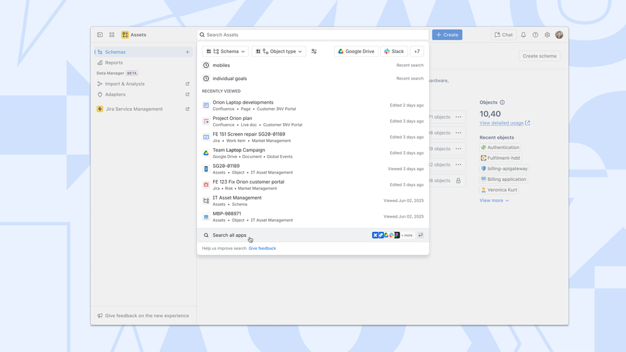Open the user profile avatar
626x352 pixels.
click(560, 34)
